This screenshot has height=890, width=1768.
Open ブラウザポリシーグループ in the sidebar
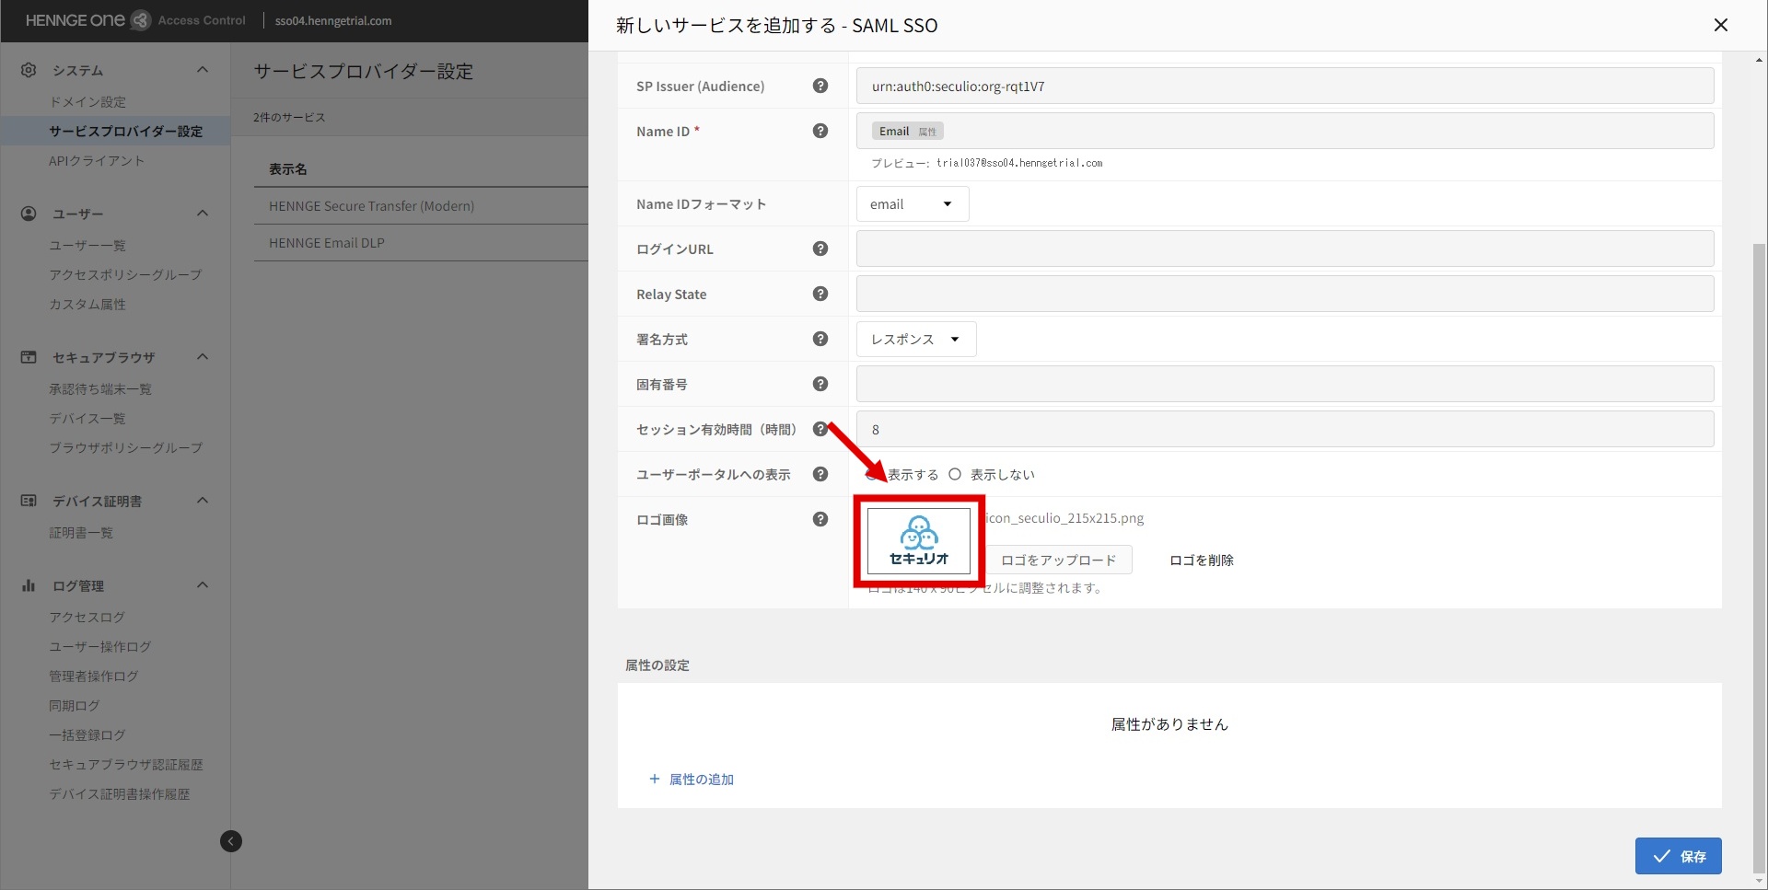[x=126, y=448]
